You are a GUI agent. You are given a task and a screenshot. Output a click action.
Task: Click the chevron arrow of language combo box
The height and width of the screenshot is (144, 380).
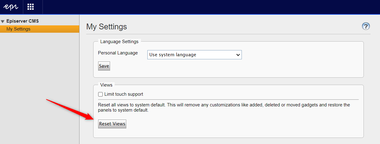pos(238,55)
